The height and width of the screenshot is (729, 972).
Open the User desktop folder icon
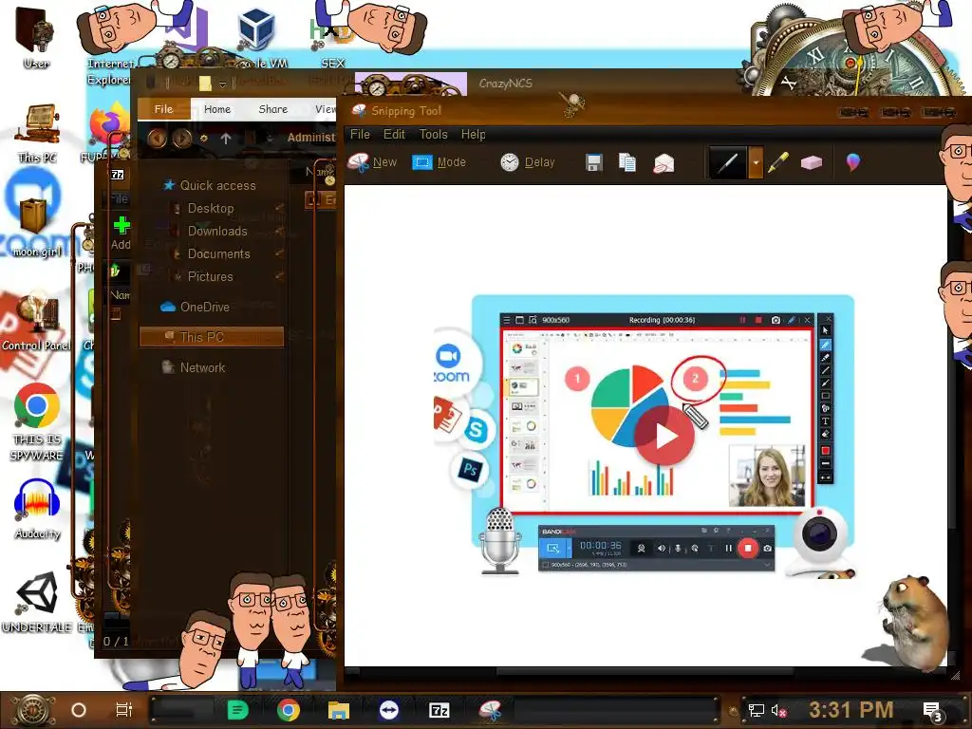(36, 37)
